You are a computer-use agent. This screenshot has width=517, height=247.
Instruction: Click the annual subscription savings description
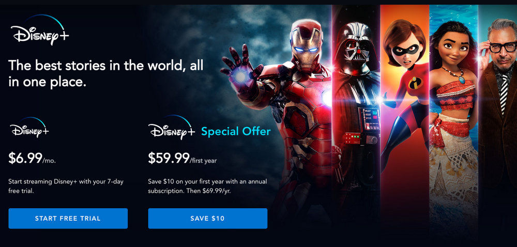click(207, 186)
